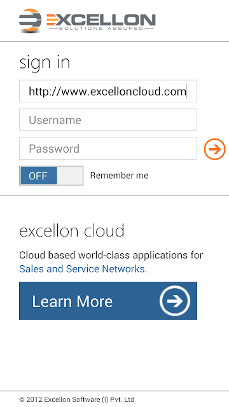Screen dimensions: 229x407
Task: Place cursor after excelloncloud.com in the URL field
Action: pos(186,92)
